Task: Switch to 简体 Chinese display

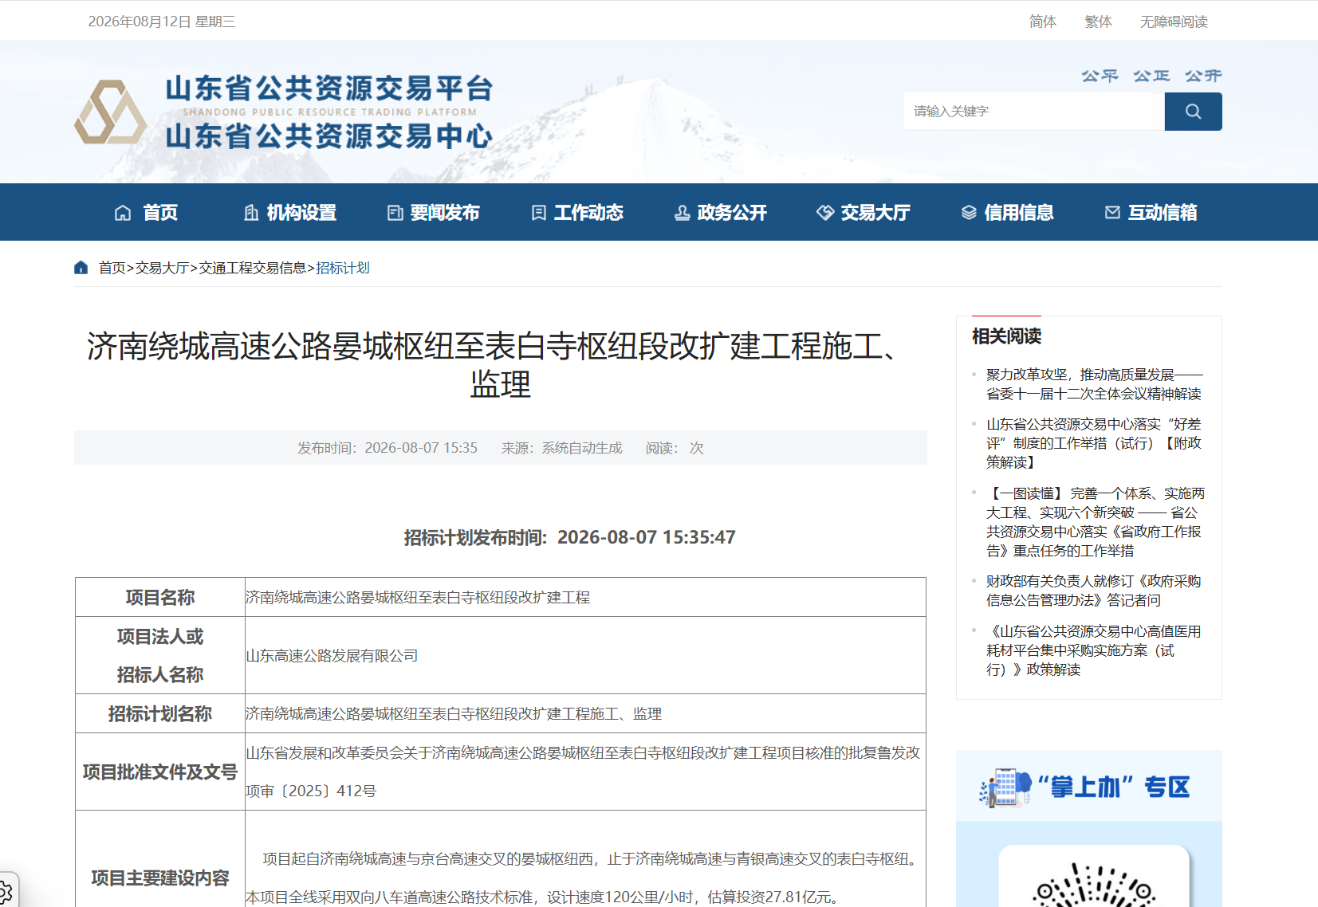Action: [1043, 22]
